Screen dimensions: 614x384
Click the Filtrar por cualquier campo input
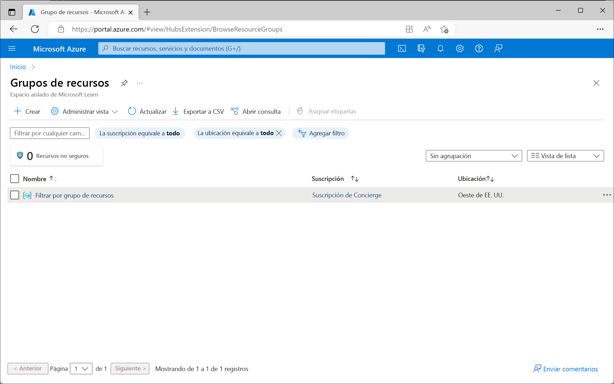click(49, 133)
